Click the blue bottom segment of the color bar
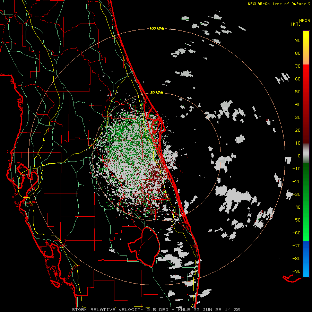Image resolution: width=312 pixels, height=312 pixels. coord(306,259)
